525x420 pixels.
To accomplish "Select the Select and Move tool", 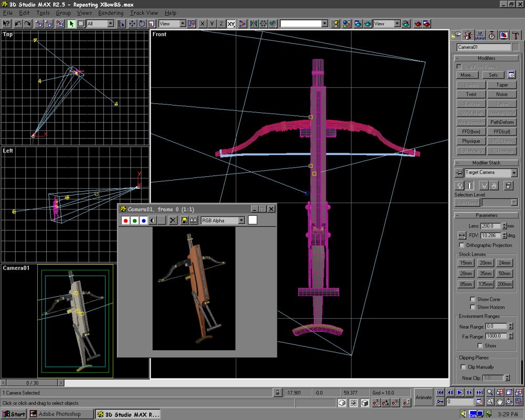I will point(132,24).
